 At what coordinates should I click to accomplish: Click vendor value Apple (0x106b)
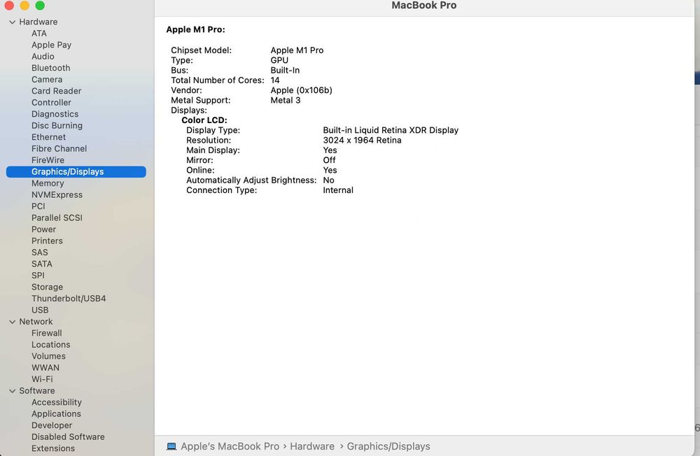301,90
